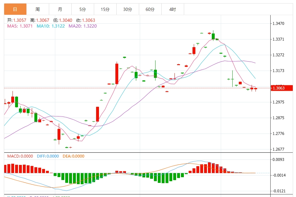Image resolution: width=296 pixels, height=197 pixels.
Task: Open the 60分 timeframe tab
Action: click(x=150, y=9)
